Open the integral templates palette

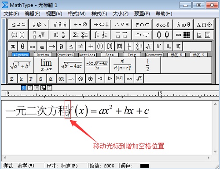point(101,35)
